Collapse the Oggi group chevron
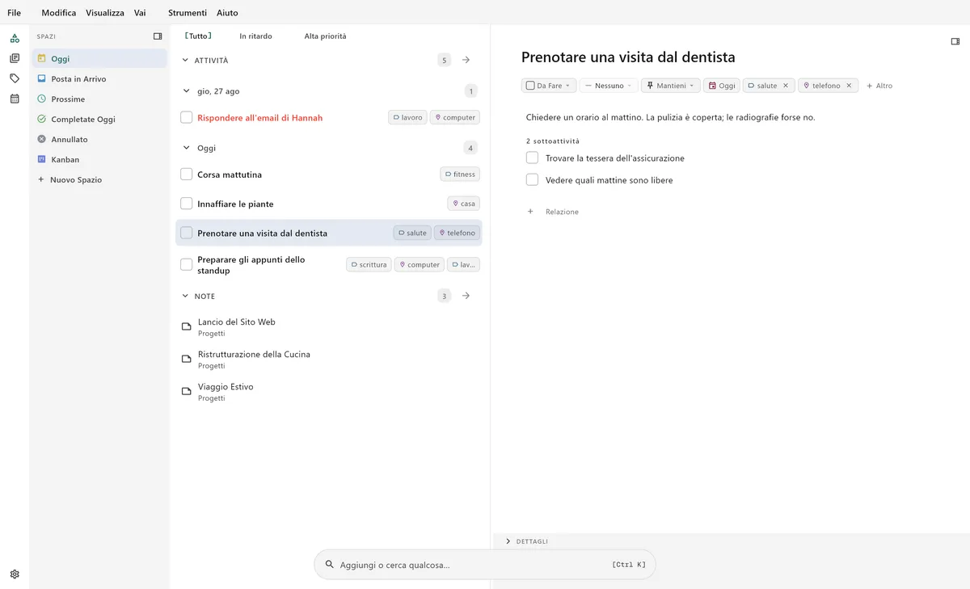 pos(187,148)
